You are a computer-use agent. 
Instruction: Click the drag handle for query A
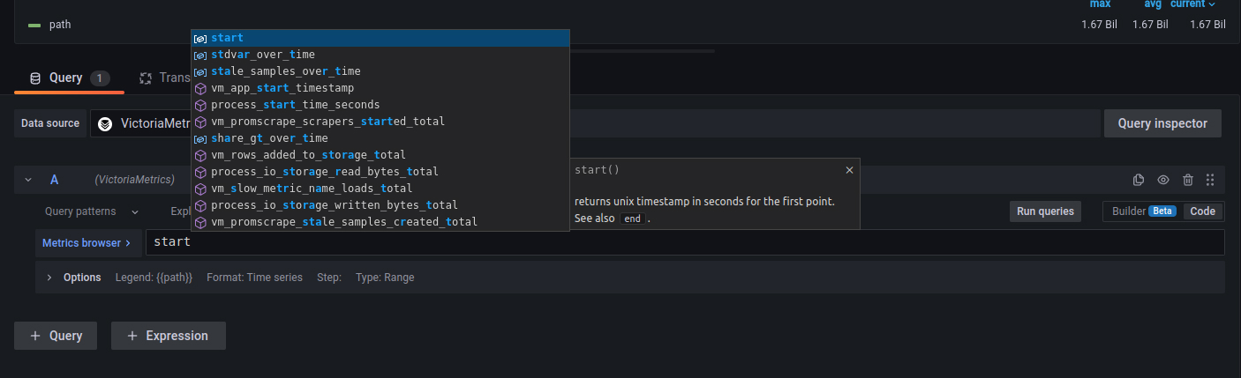click(x=1210, y=180)
